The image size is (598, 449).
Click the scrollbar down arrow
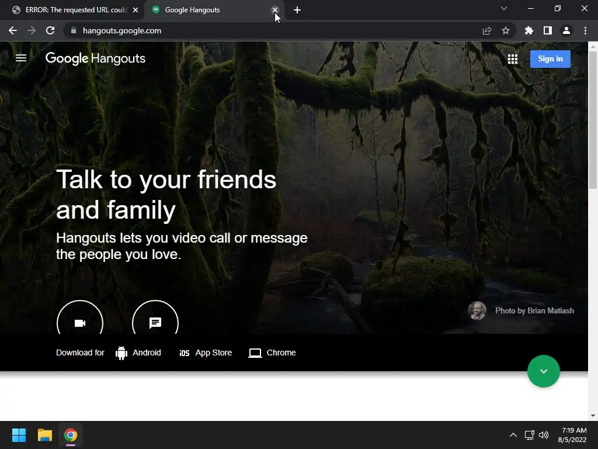[x=593, y=416]
